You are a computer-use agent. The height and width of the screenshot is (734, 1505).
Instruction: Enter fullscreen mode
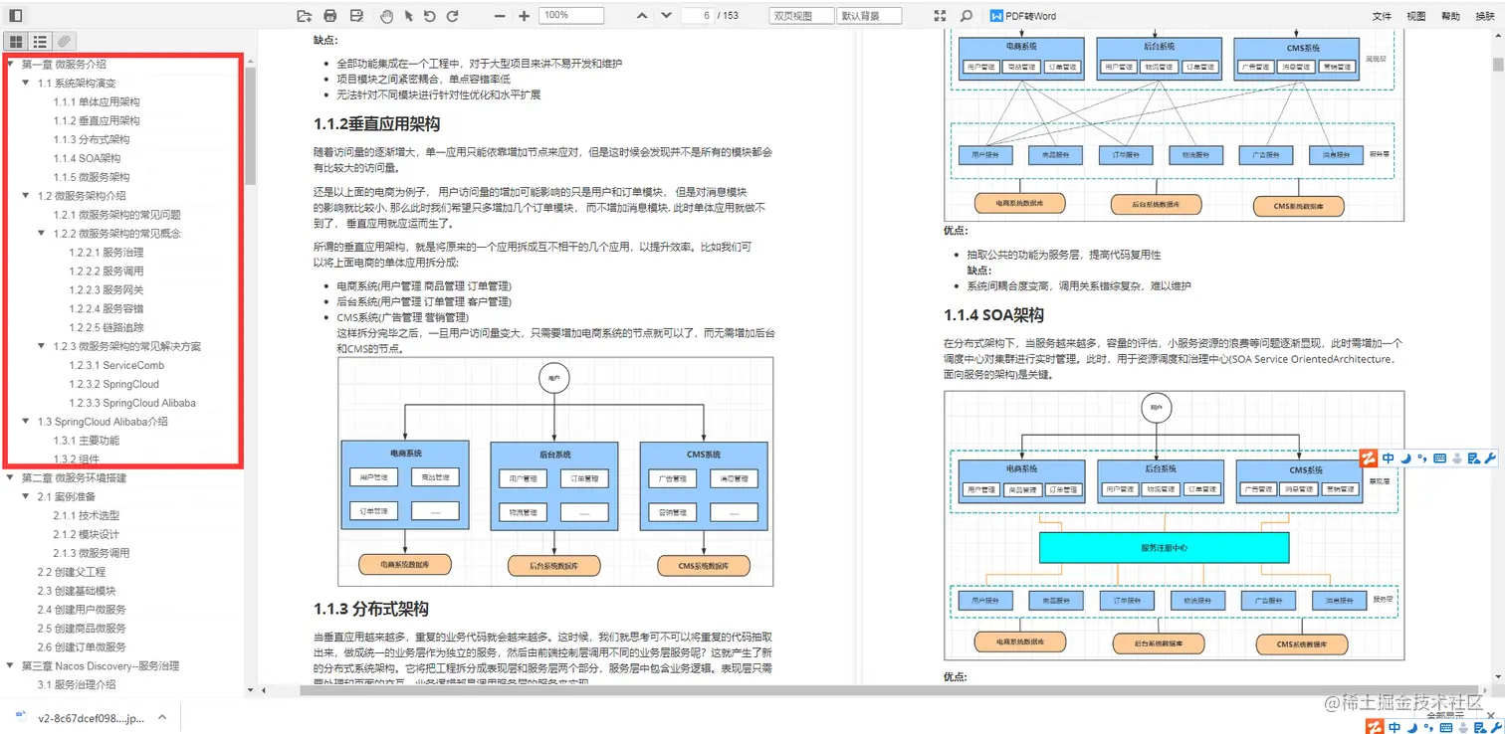click(x=940, y=15)
